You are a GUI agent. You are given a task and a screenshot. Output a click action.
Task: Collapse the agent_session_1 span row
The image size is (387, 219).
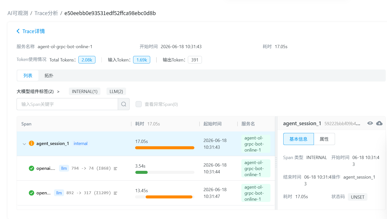tap(24, 144)
